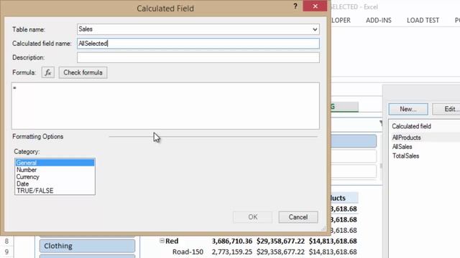Select AllProducts in the calculated field list
Image resolution: width=460 pixels, height=258 pixels.
(x=406, y=138)
